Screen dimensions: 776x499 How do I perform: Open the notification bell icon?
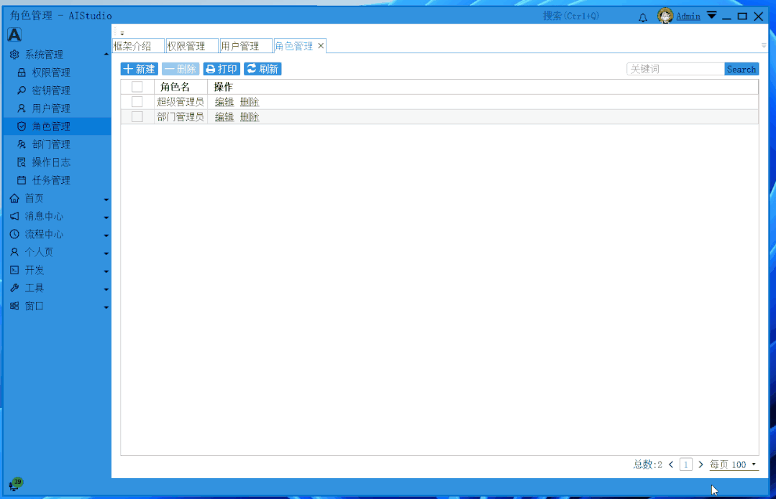coord(642,16)
